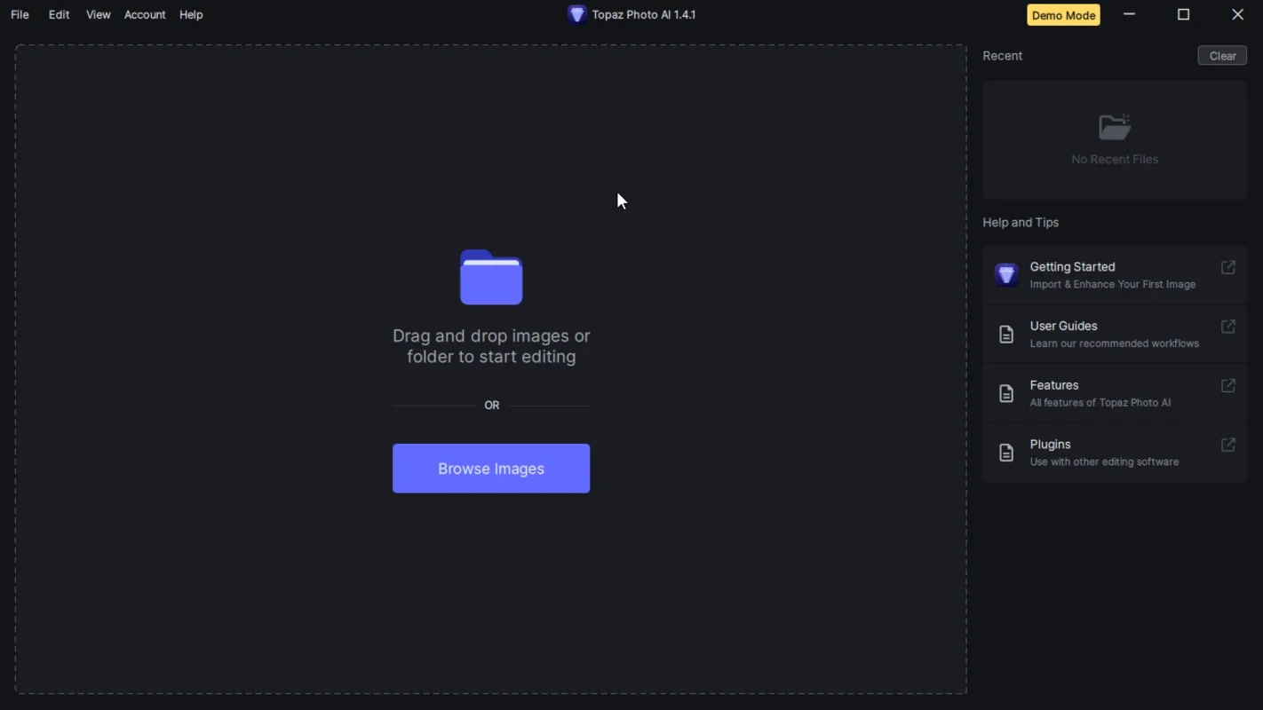Click 'Import & Enhance Your First Image' text
The height and width of the screenshot is (710, 1263).
1113,285
